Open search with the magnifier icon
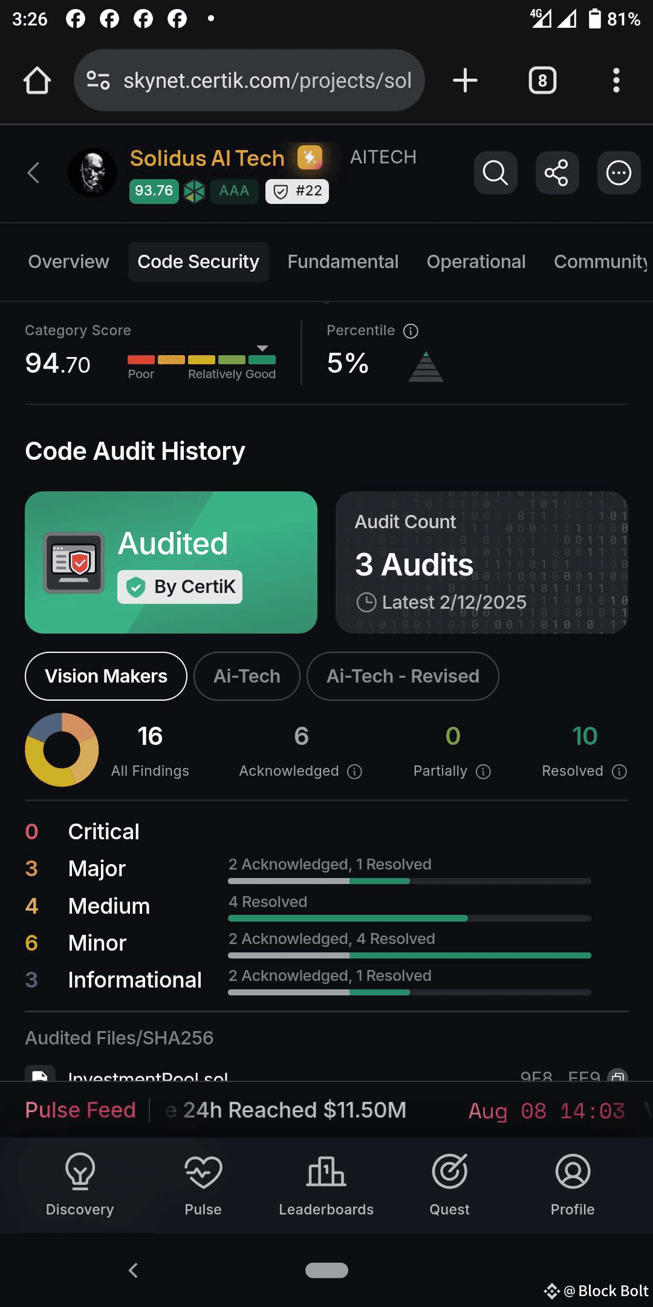 496,173
